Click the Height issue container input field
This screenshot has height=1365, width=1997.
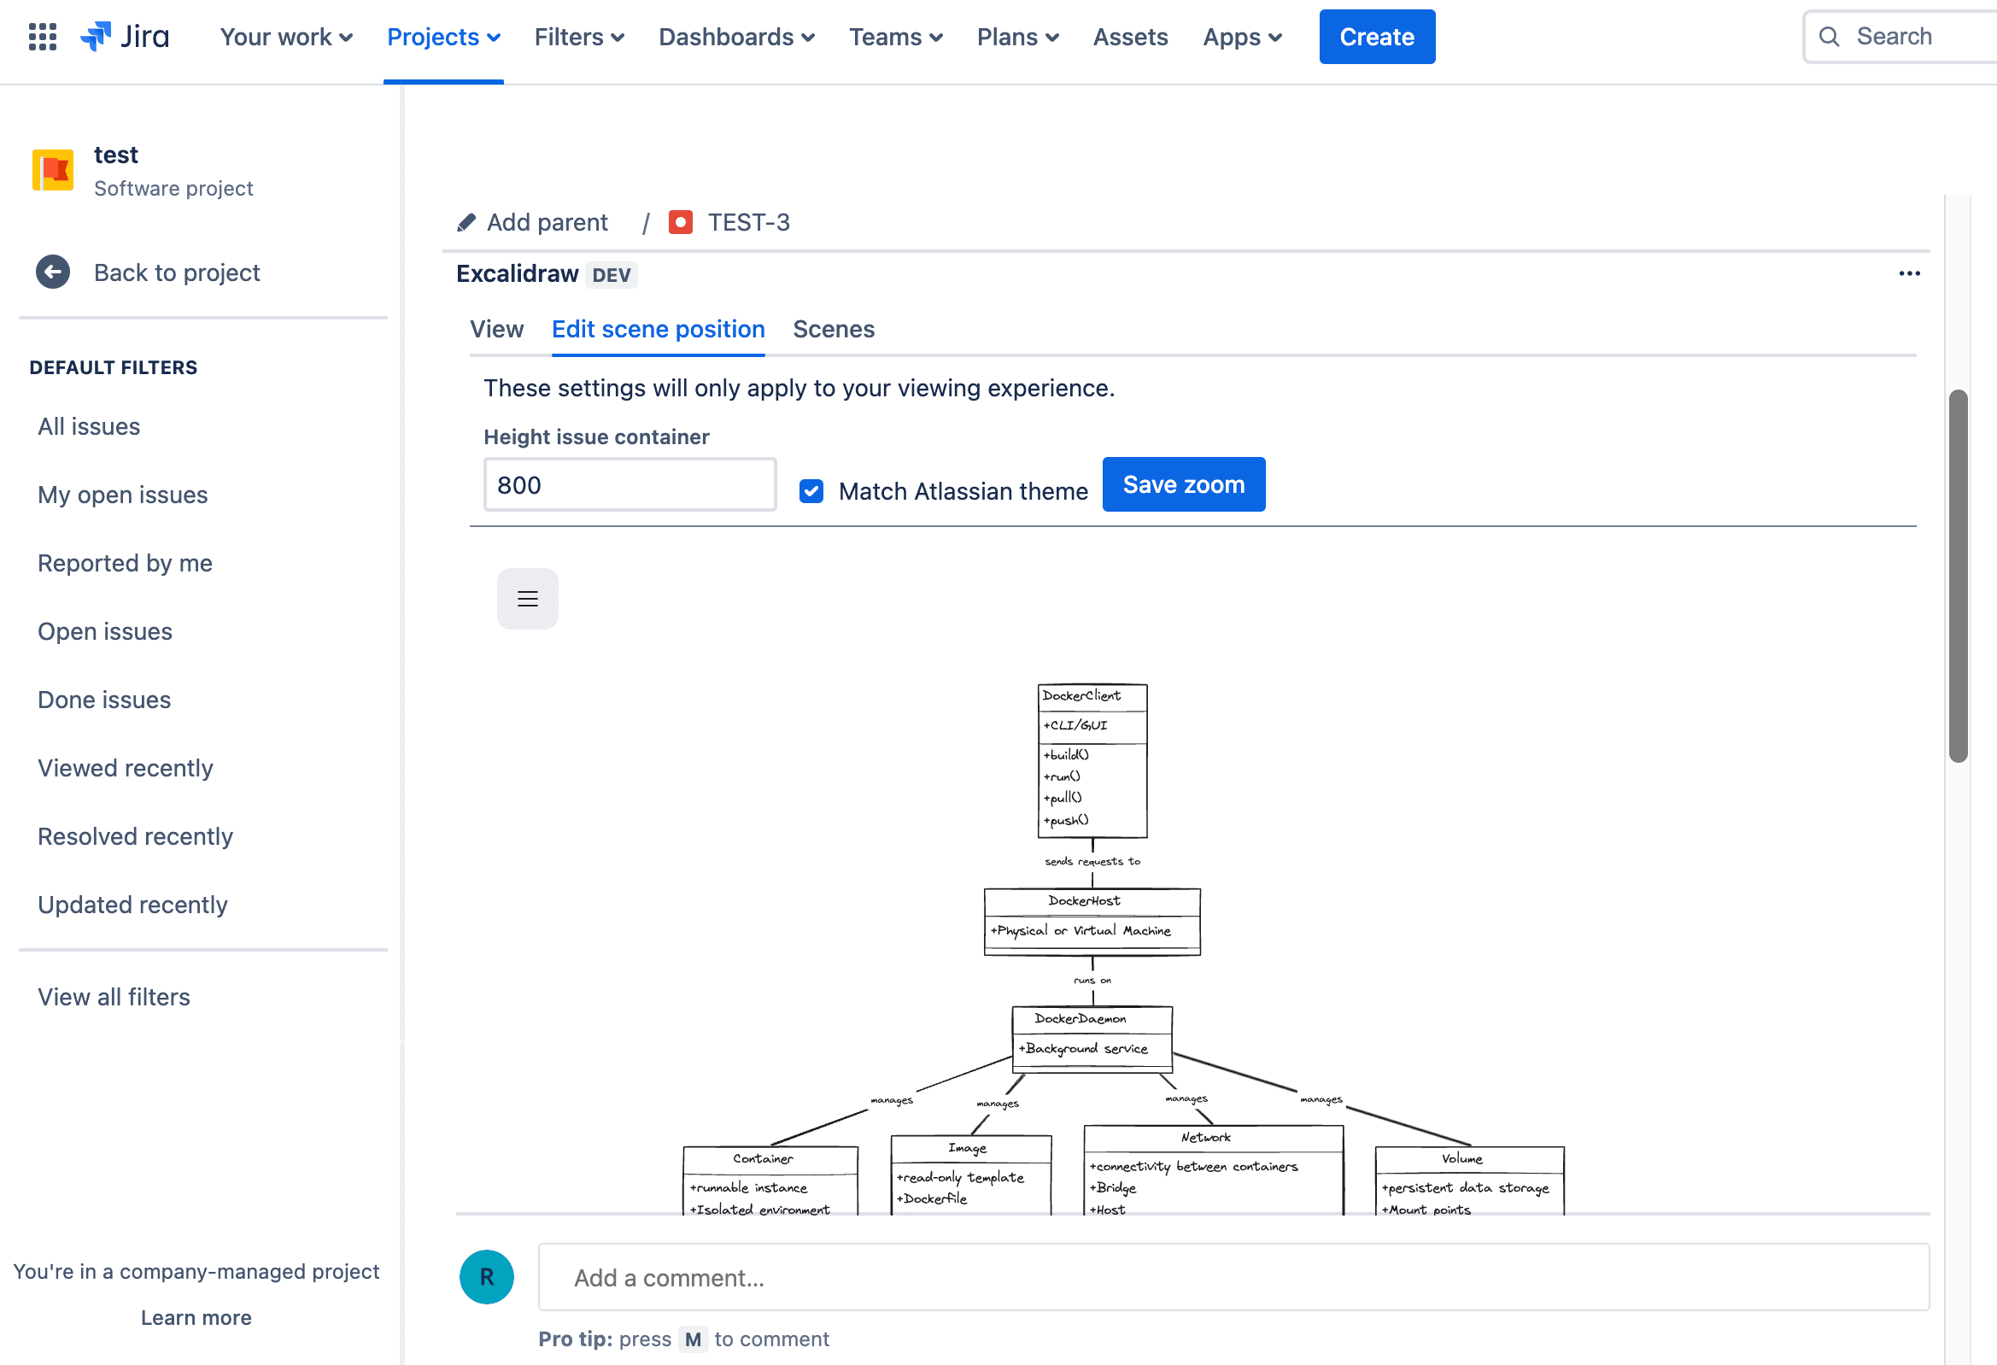[x=630, y=485]
